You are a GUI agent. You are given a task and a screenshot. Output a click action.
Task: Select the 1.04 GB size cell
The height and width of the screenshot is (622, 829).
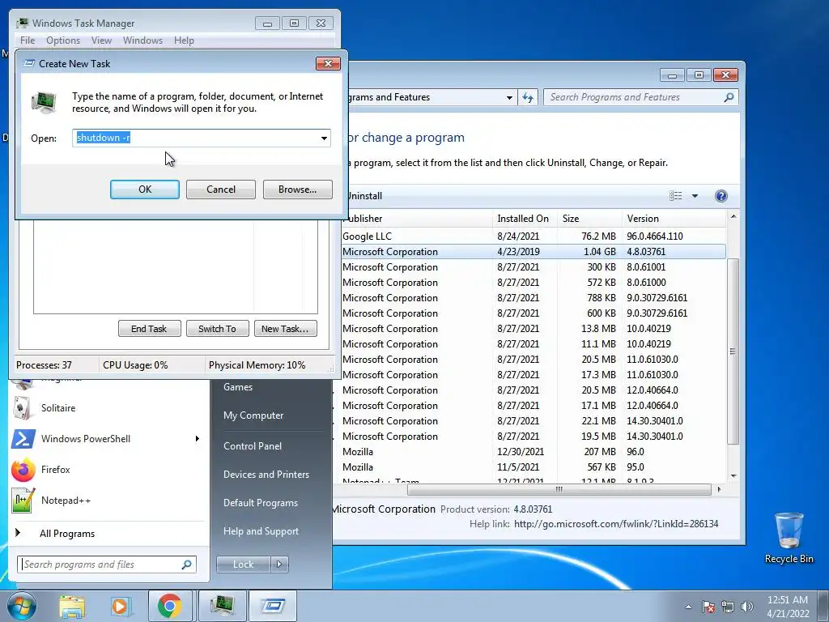click(600, 252)
